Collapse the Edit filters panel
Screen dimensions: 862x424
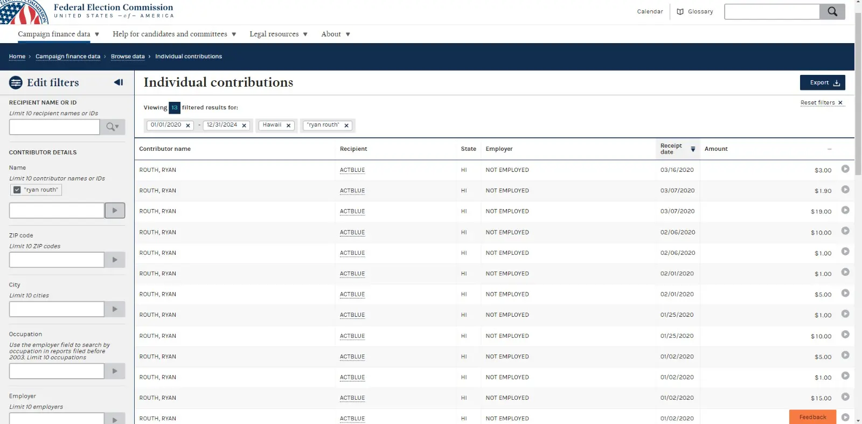click(x=119, y=82)
